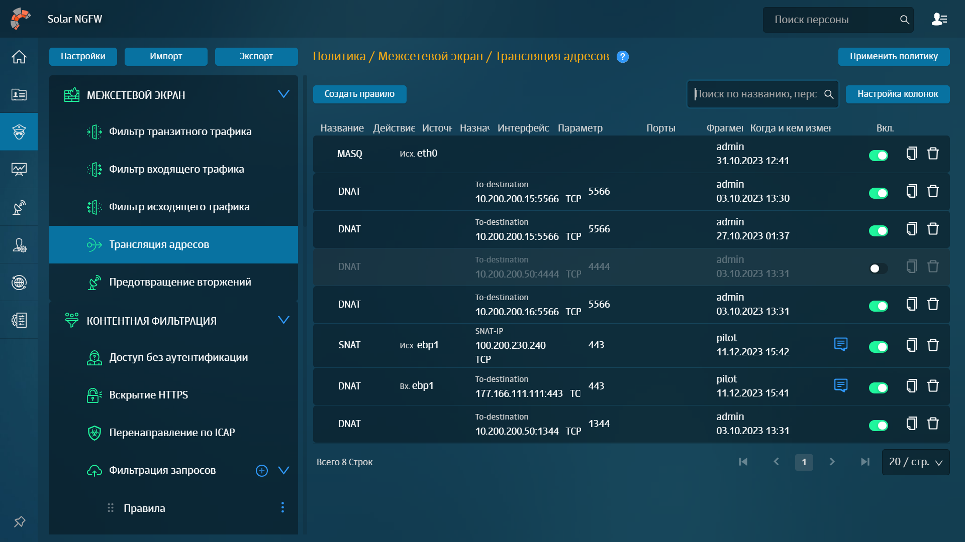Click the rule name search field

coord(755,94)
